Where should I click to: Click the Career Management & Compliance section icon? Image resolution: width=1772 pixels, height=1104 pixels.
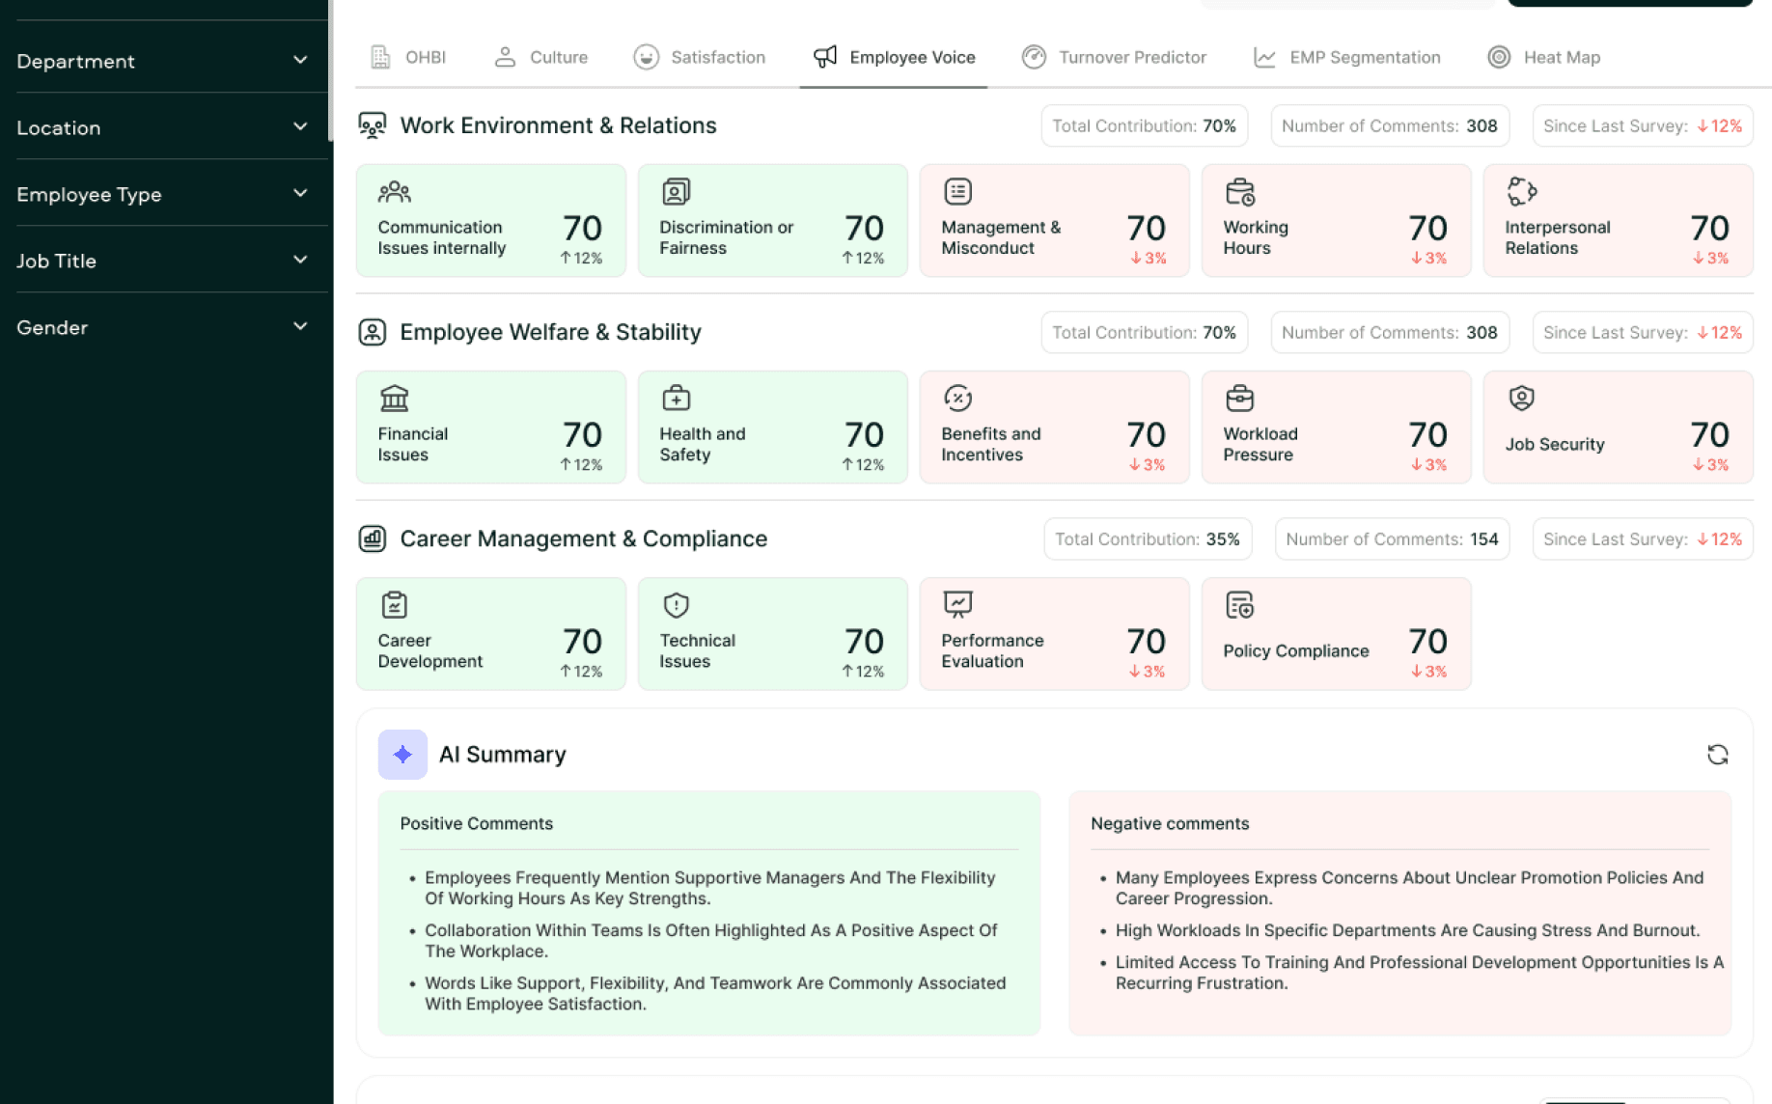click(x=373, y=538)
